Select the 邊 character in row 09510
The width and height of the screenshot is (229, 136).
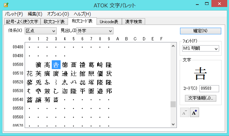(65, 74)
